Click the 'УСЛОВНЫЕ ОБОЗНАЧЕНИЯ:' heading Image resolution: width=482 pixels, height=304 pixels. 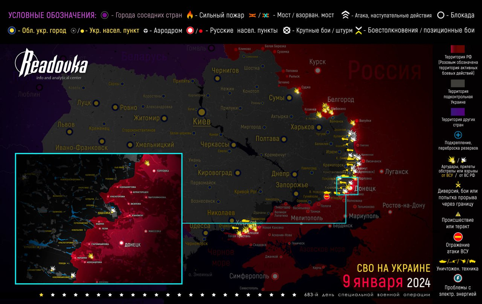(52, 15)
